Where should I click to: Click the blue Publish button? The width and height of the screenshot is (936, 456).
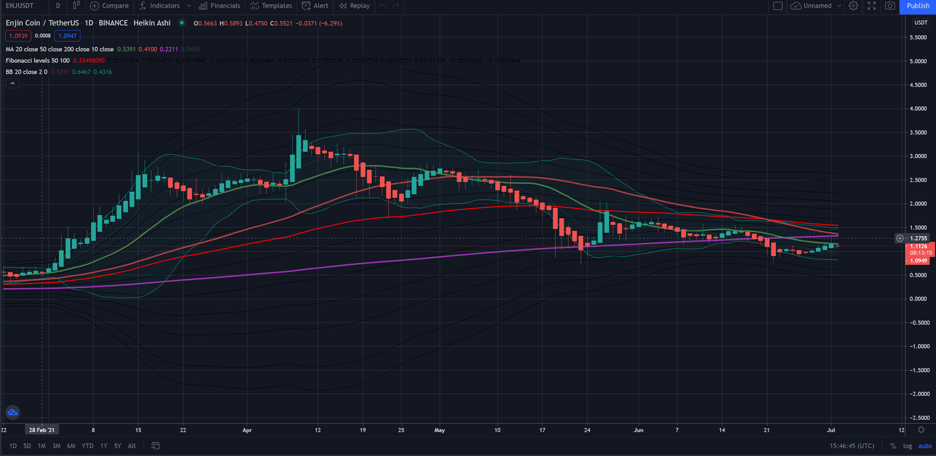[x=917, y=6]
